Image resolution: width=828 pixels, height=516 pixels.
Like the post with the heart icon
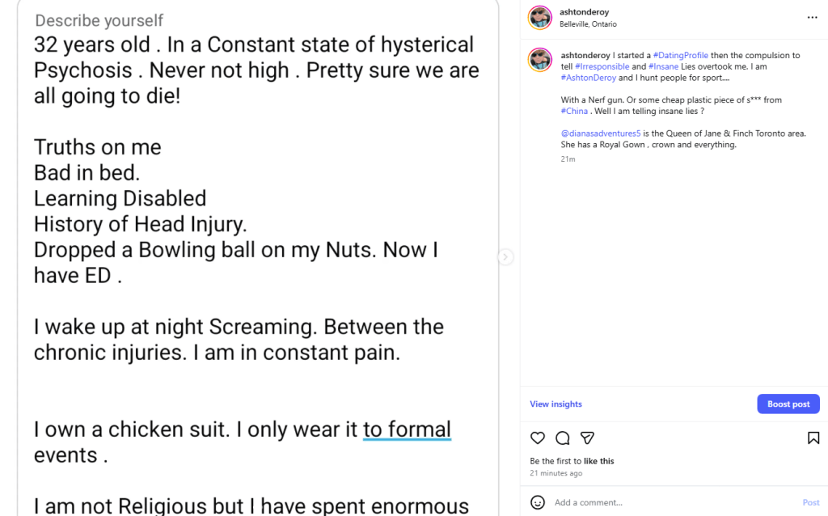coord(538,438)
